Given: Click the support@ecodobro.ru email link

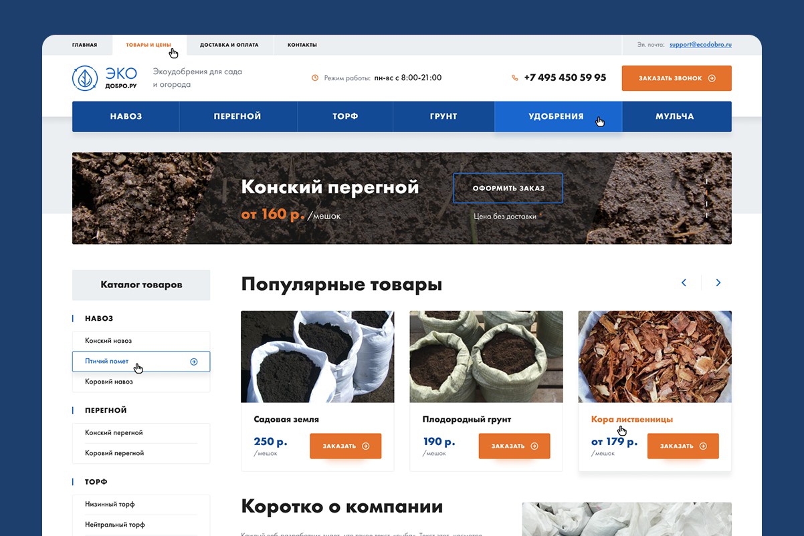Looking at the screenshot, I should click(x=700, y=45).
